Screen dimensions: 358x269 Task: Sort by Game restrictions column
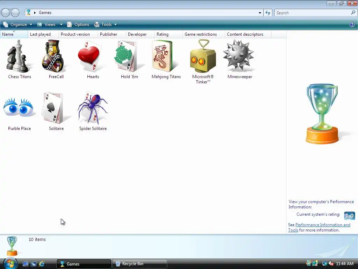click(203, 34)
